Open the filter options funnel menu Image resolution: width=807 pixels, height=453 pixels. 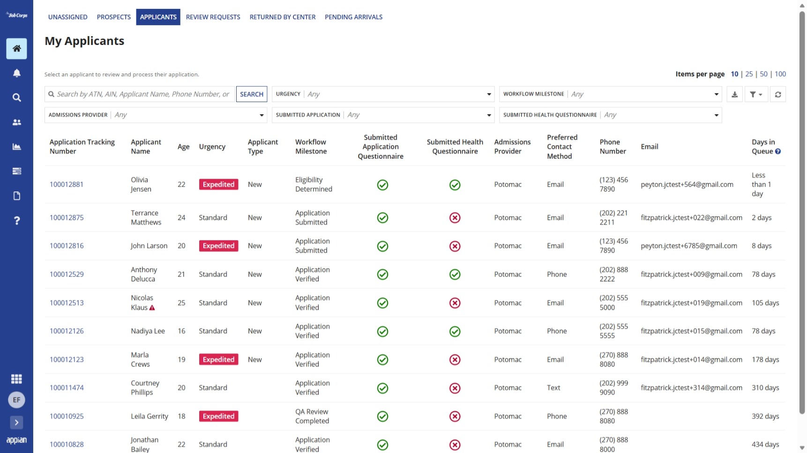(756, 95)
